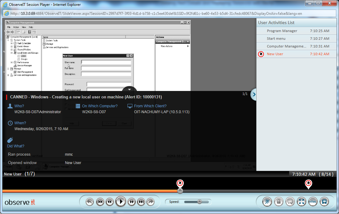Export session using the HTML button
This screenshot has width=339, height=214.
tap(313, 202)
